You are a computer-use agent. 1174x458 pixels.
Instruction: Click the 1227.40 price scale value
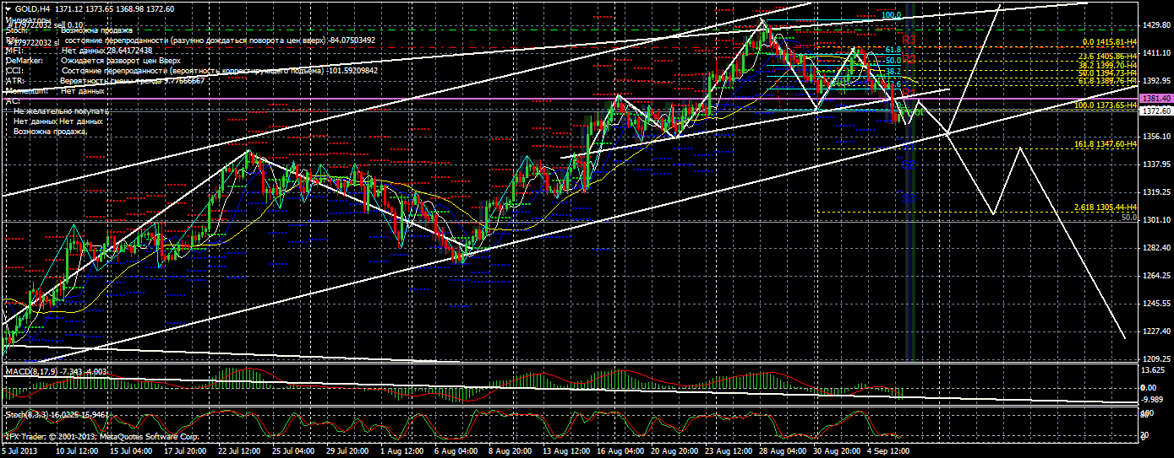[x=1155, y=331]
